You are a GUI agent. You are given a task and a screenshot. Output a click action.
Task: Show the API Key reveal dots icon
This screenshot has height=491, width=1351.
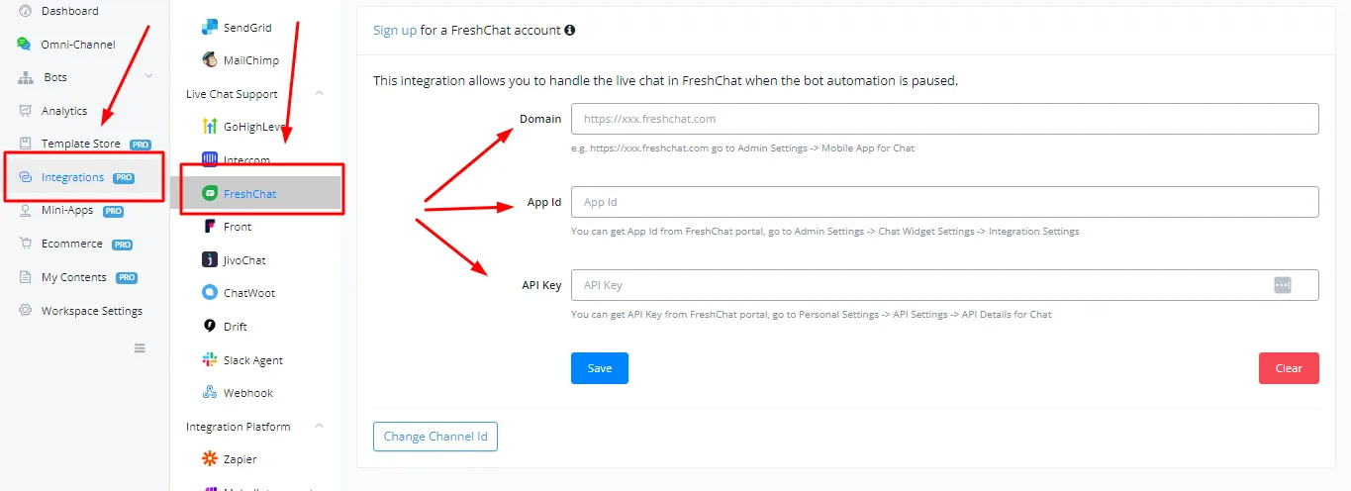(1283, 285)
